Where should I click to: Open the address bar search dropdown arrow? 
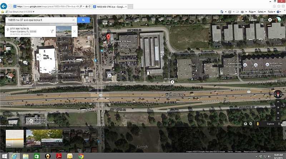tap(84, 6)
